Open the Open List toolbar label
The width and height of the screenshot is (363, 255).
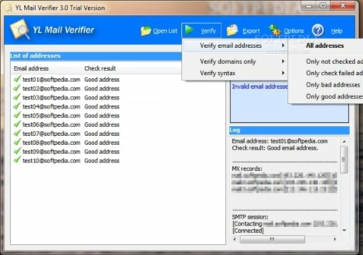[165, 31]
